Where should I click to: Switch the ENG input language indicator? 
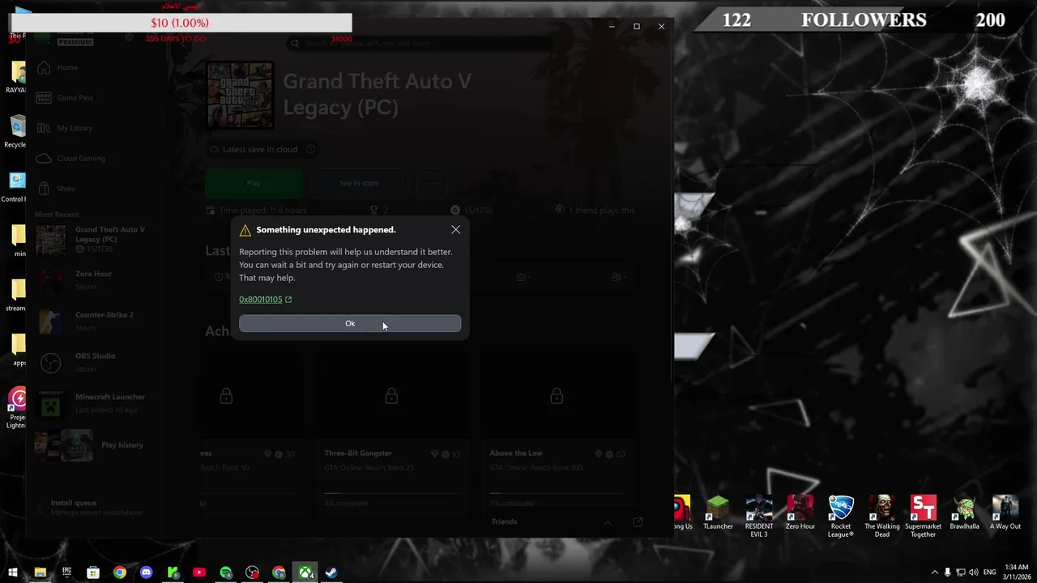tap(989, 572)
